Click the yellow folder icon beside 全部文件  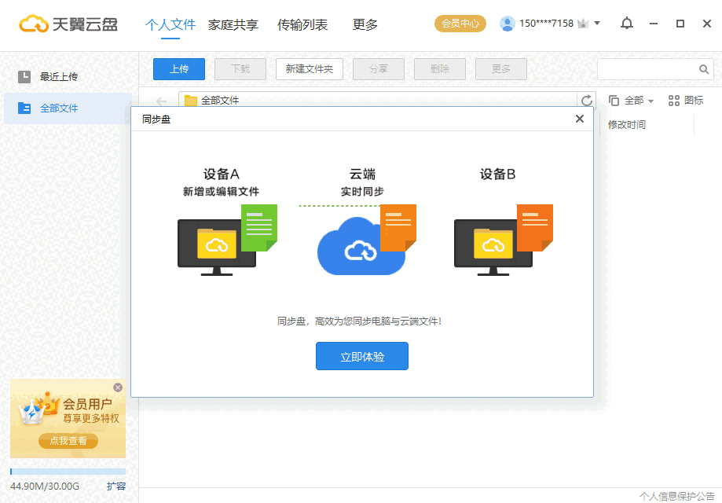[191, 100]
